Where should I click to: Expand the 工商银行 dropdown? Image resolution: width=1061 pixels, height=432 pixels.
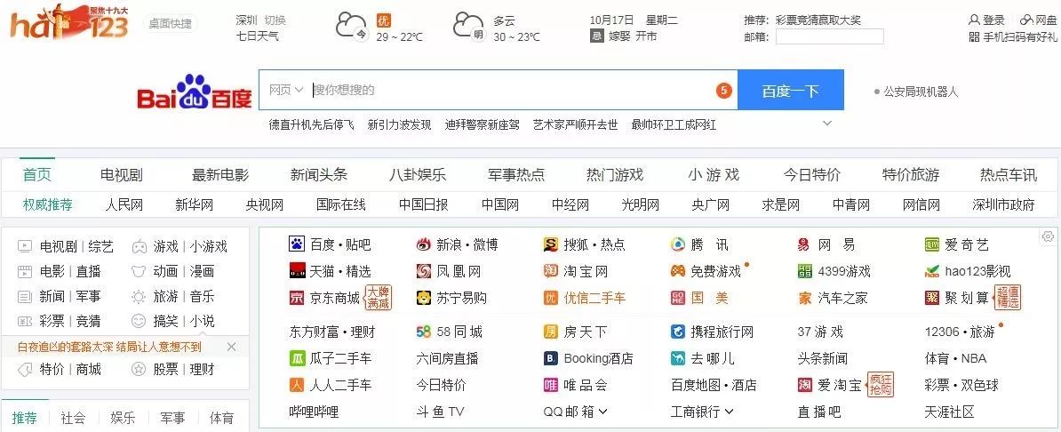click(x=730, y=411)
